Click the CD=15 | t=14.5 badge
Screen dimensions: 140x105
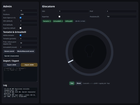point(80,21)
